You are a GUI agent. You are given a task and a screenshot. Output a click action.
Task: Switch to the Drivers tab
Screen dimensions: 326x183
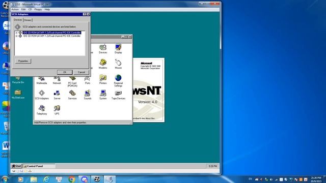(x=28, y=20)
